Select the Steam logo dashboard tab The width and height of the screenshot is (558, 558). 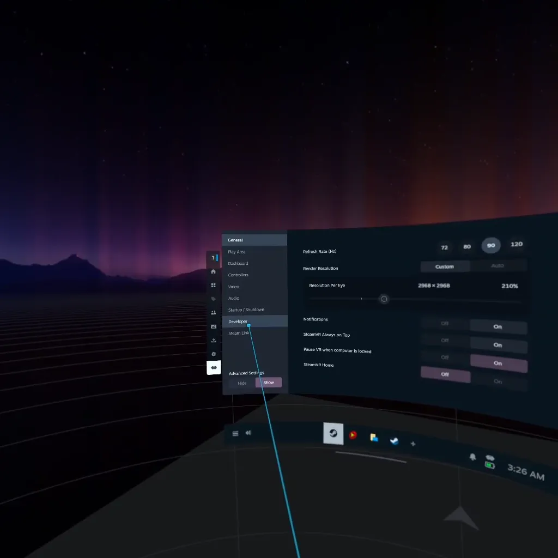[x=333, y=434]
